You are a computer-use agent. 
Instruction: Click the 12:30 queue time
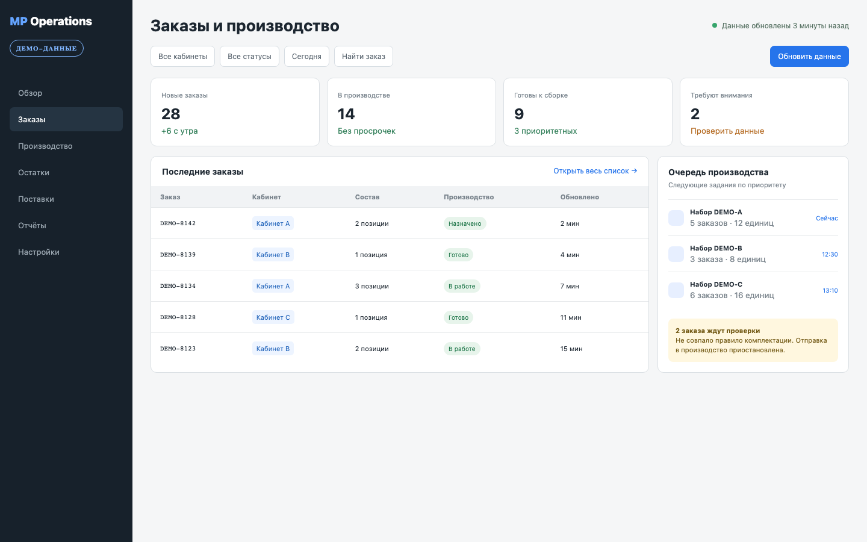coord(830,254)
